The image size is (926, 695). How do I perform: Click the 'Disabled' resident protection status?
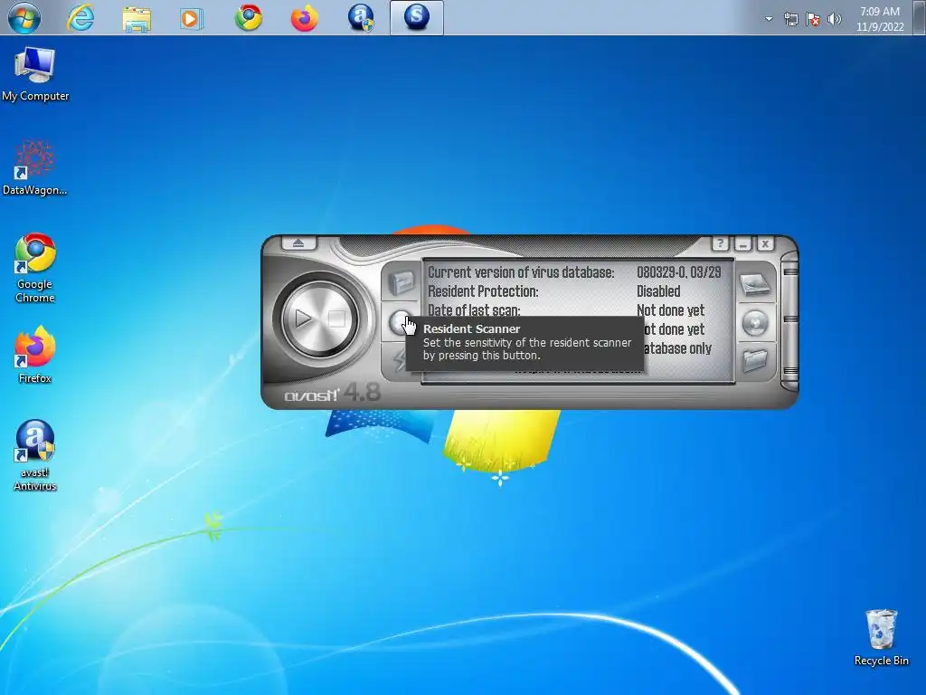[x=658, y=291]
